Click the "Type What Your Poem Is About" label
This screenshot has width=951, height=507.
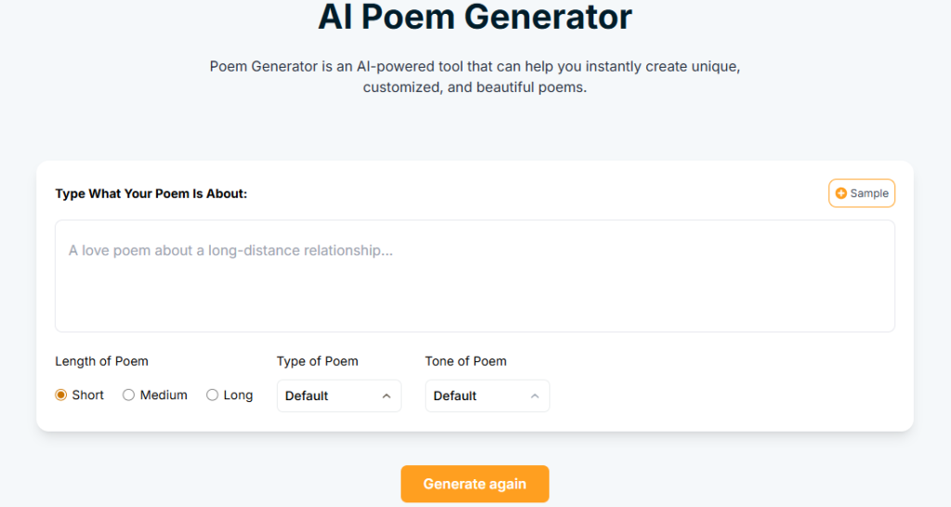[x=151, y=193]
